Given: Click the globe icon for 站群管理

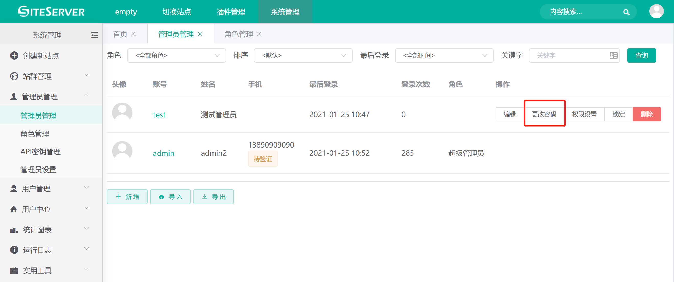Looking at the screenshot, I should tap(14, 76).
